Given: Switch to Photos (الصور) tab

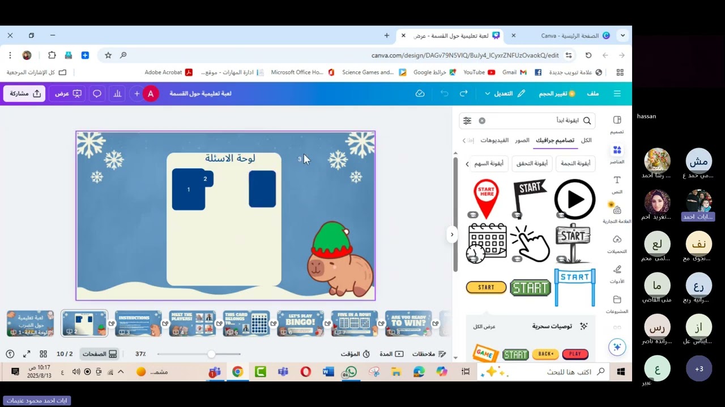Looking at the screenshot, I should tap(522, 140).
